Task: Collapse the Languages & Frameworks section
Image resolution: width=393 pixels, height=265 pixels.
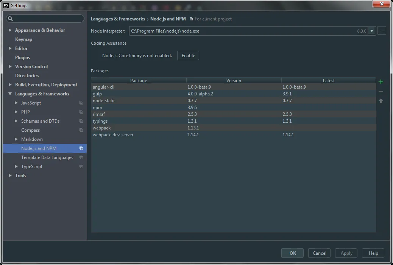Action: [10, 94]
